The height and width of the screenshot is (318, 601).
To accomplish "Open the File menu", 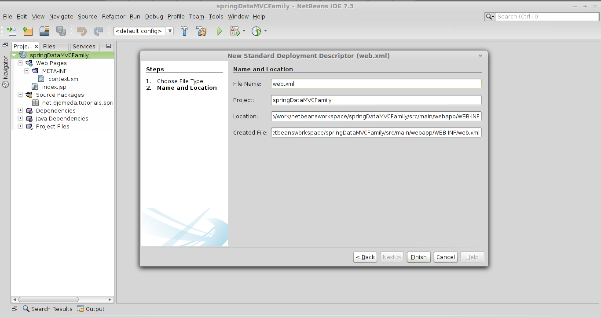I will click(7, 16).
